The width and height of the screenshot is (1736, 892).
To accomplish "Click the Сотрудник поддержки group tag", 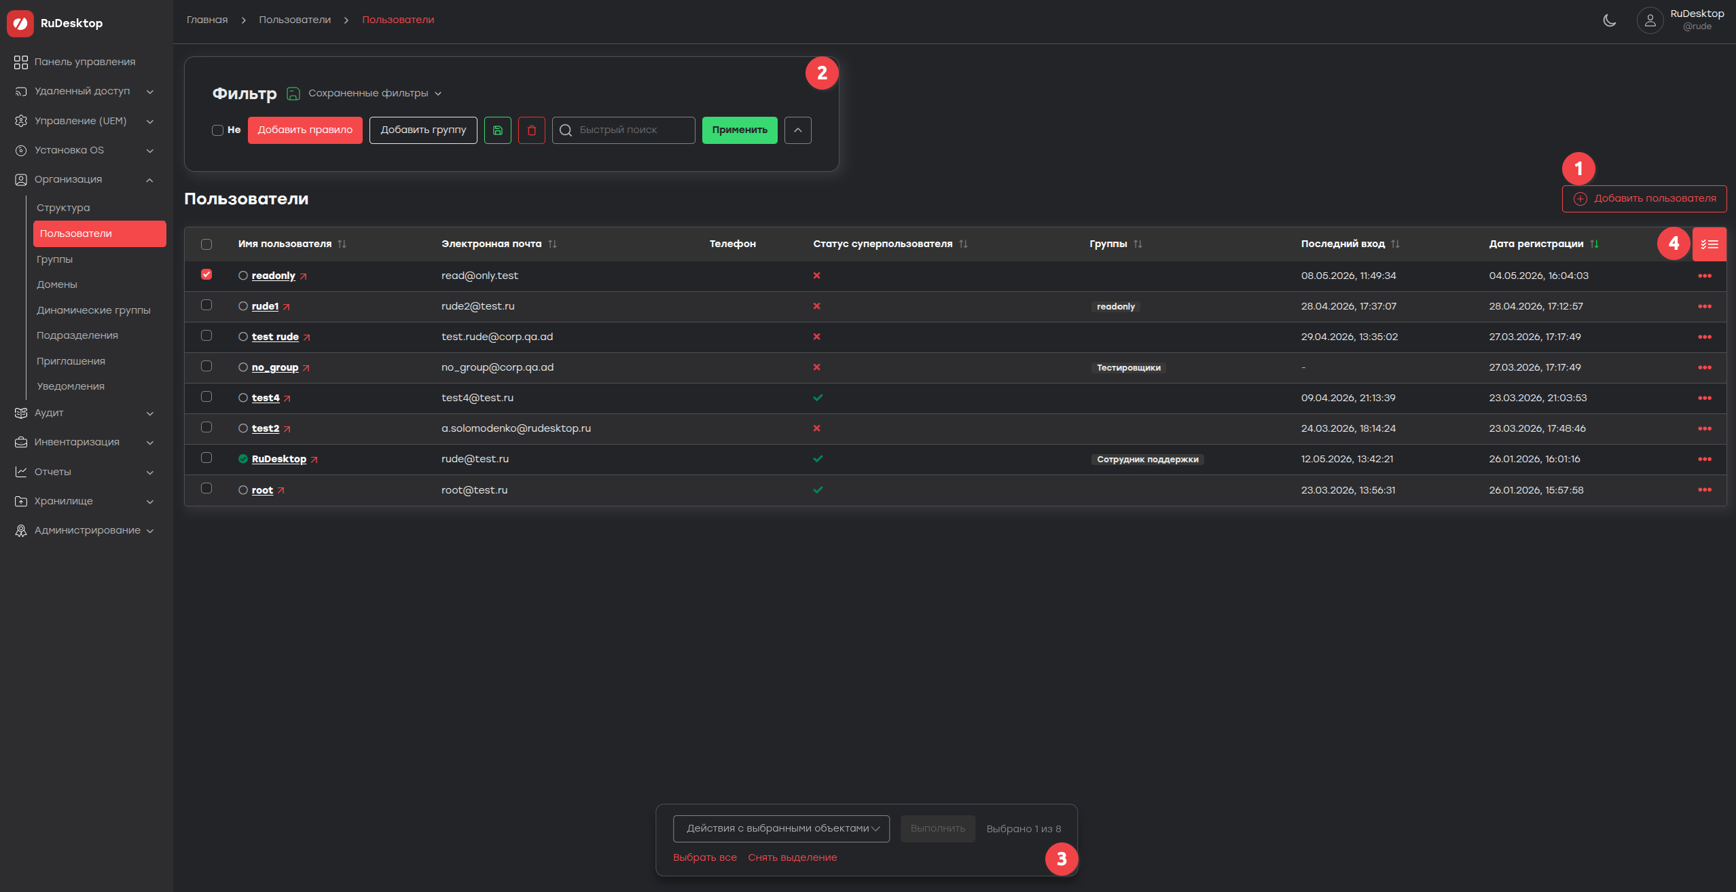I will pyautogui.click(x=1148, y=460).
